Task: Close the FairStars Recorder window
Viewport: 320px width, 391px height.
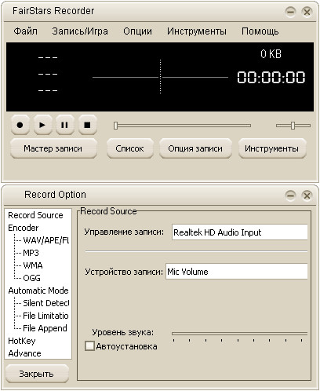Action: (x=307, y=12)
